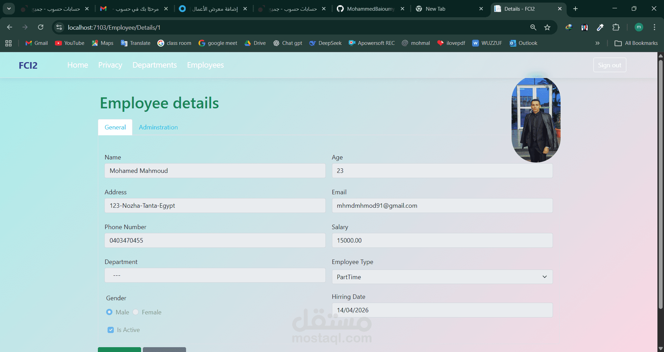Click the Phone Number field

point(215,241)
